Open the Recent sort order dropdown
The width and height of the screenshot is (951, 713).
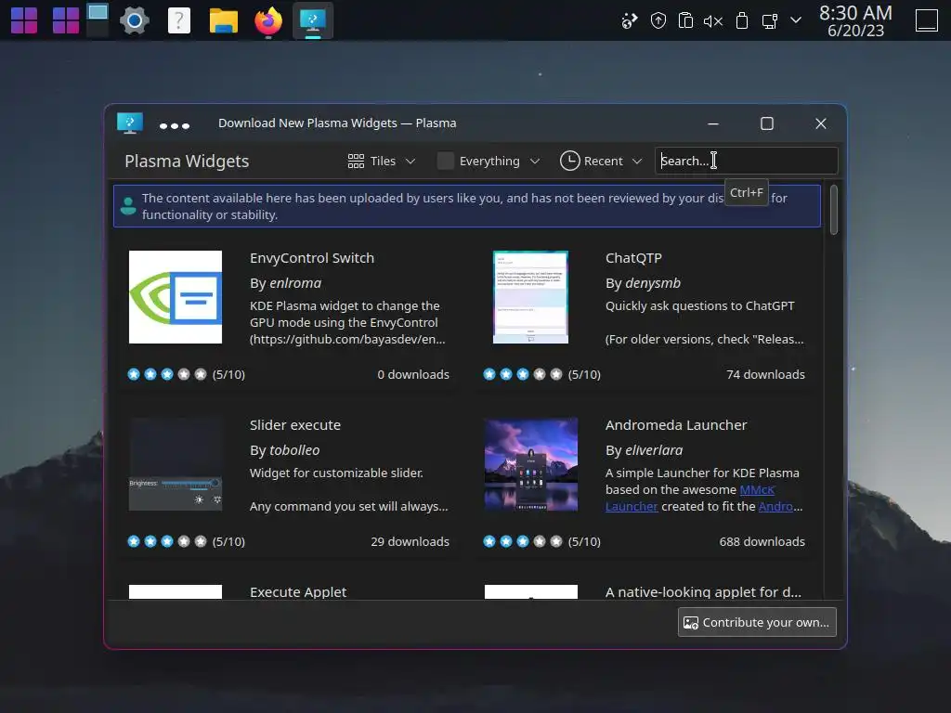(x=601, y=162)
